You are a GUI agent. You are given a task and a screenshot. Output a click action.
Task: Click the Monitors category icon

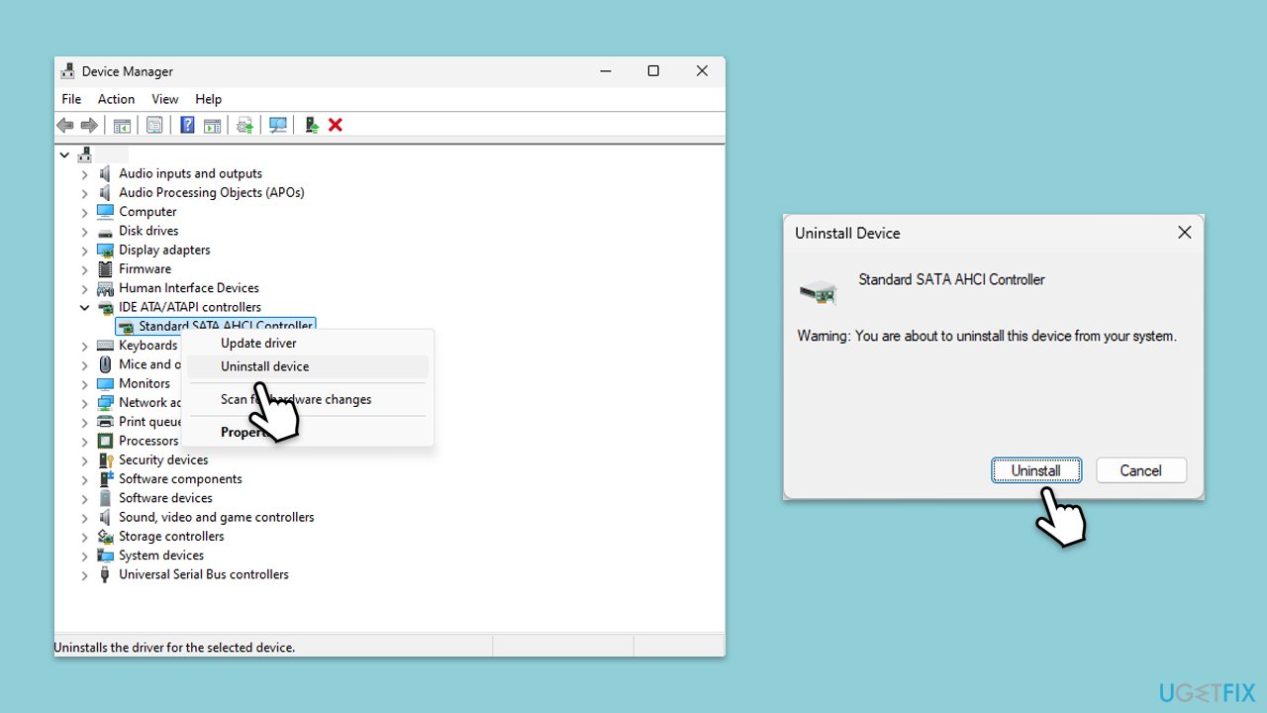pyautogui.click(x=105, y=383)
